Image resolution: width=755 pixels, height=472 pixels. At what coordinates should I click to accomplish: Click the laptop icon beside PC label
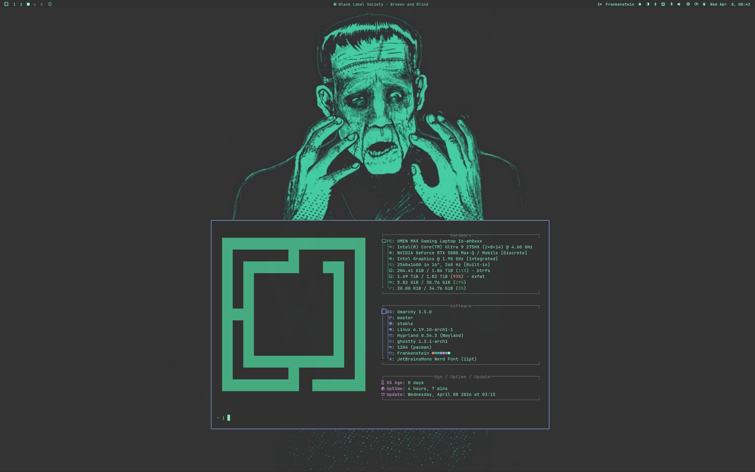384,241
